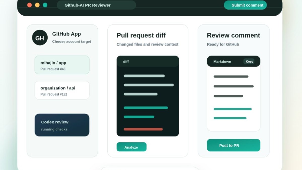
Task: Click 'Changed files and review context' text
Action: [x=147, y=44]
